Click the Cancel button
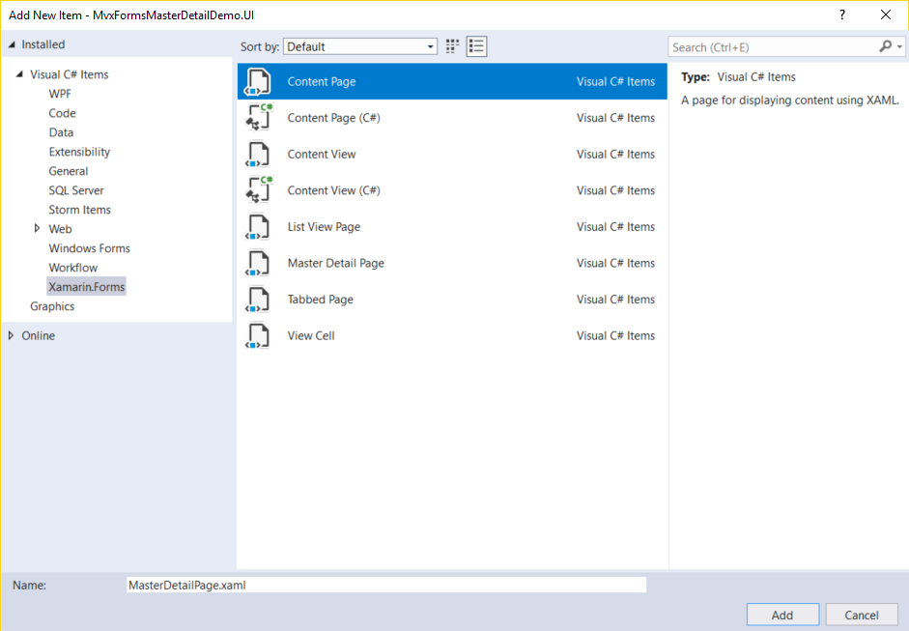 pyautogui.click(x=861, y=614)
